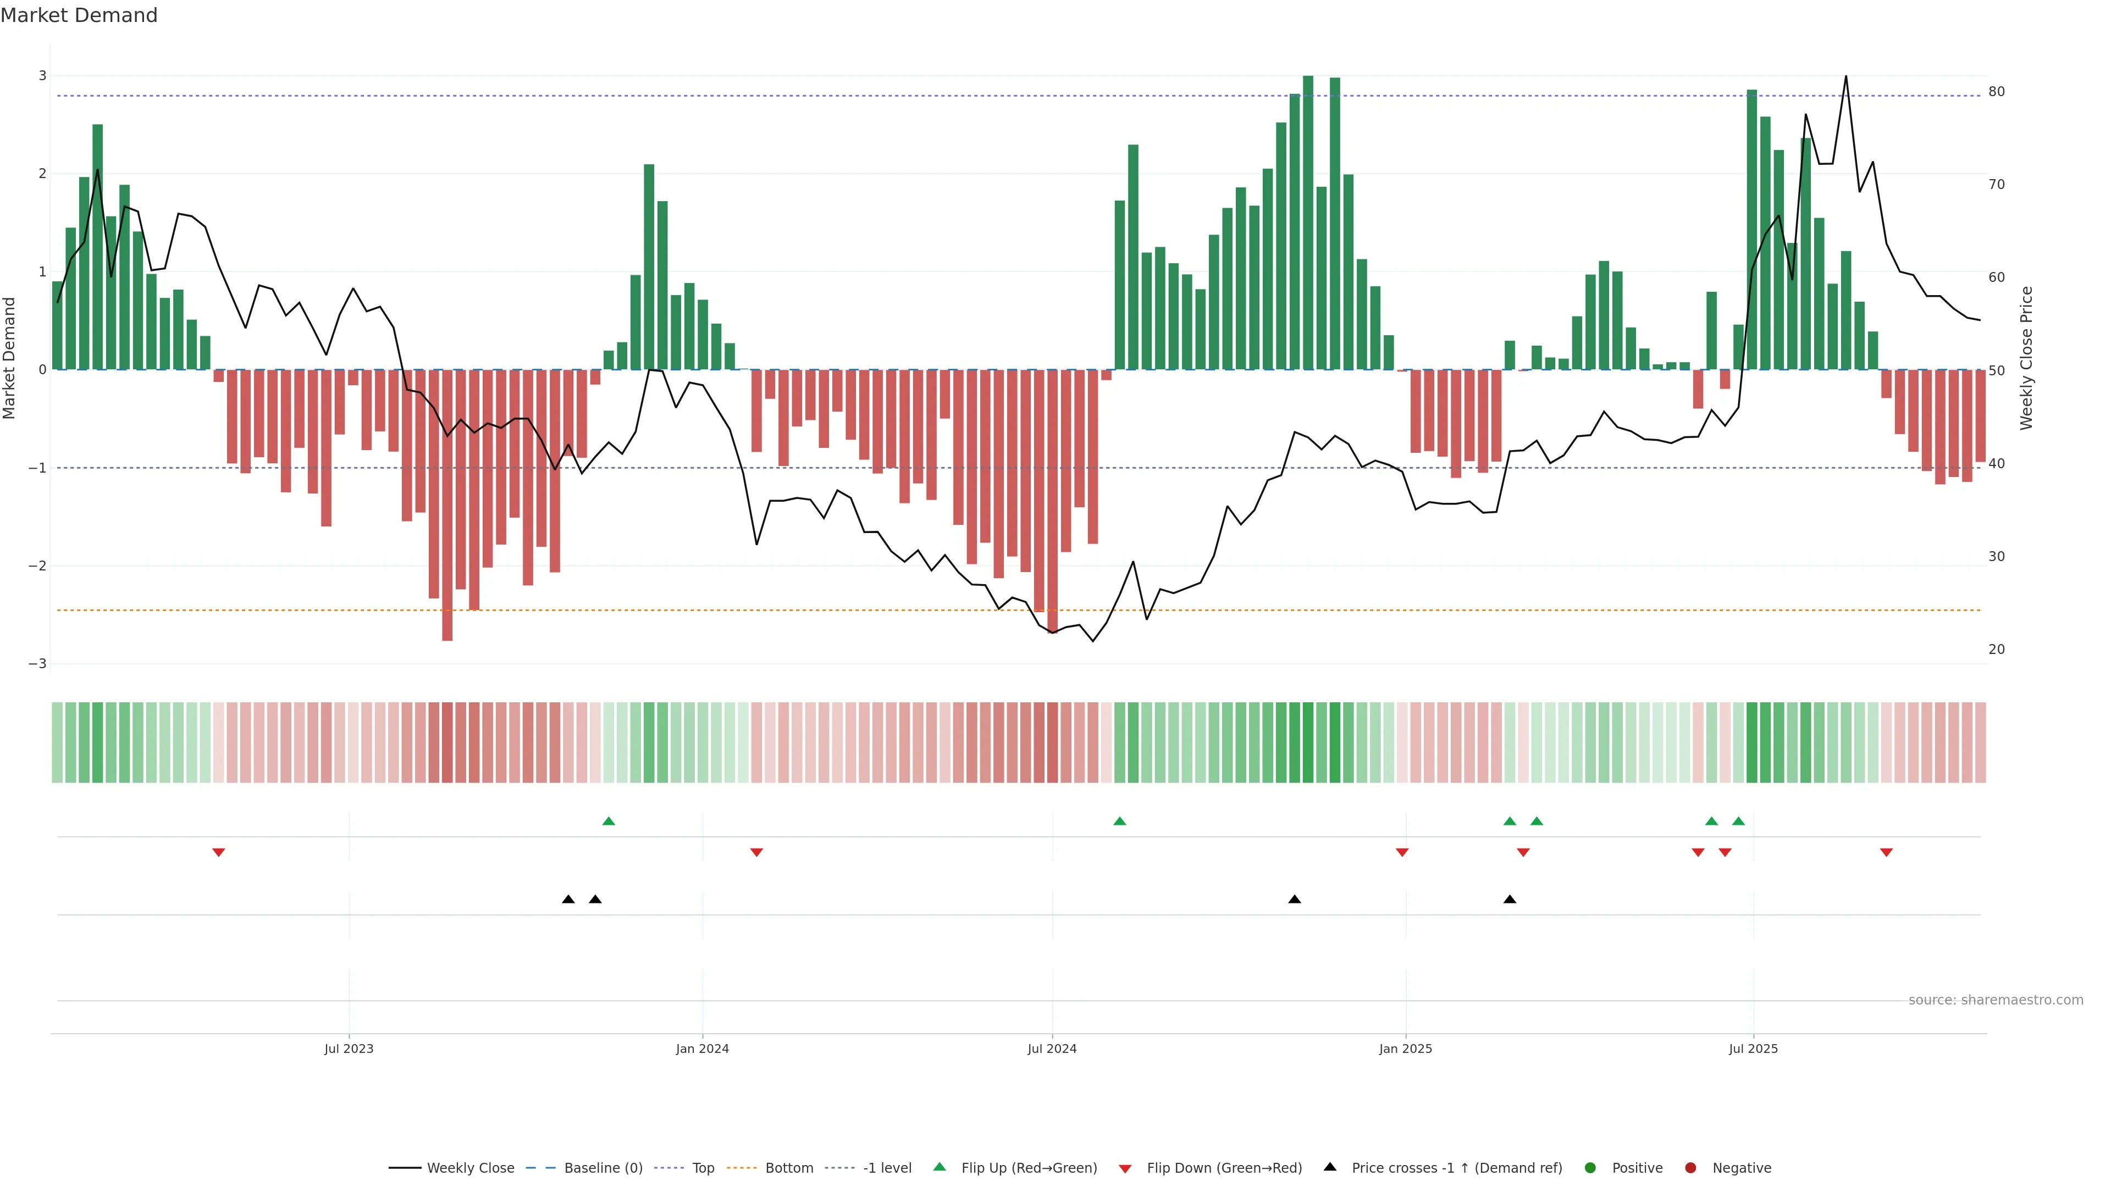Click the green Flip Up legend triangle
Image resolution: width=2111 pixels, height=1187 pixels.
tap(940, 1167)
